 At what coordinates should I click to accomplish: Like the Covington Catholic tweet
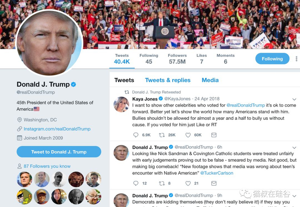click(x=188, y=183)
